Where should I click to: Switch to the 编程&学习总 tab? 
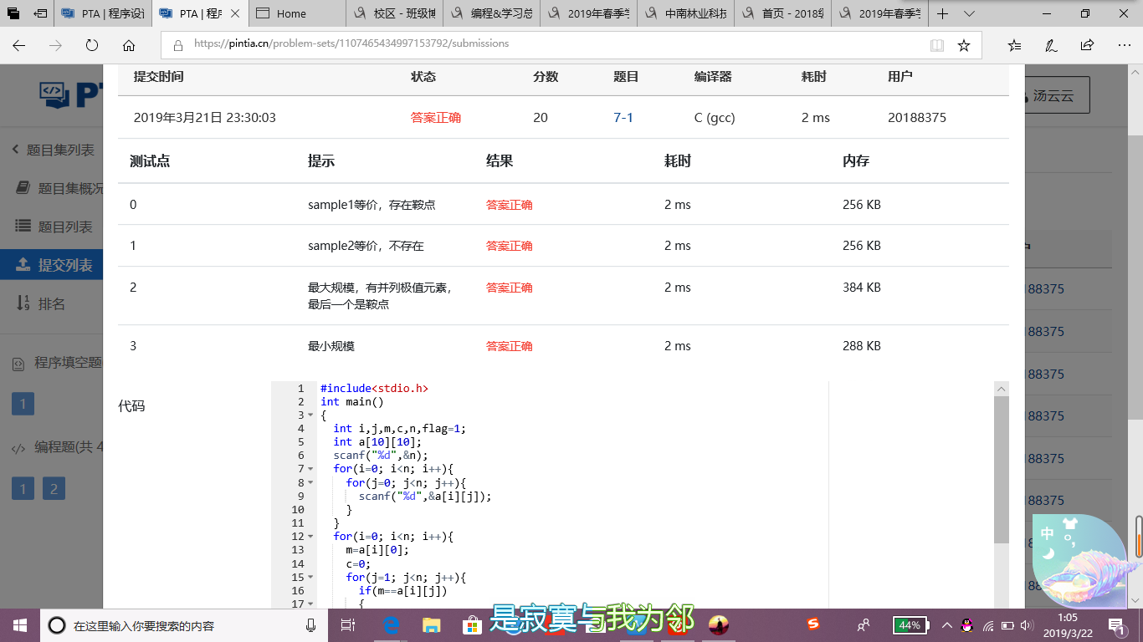(491, 13)
